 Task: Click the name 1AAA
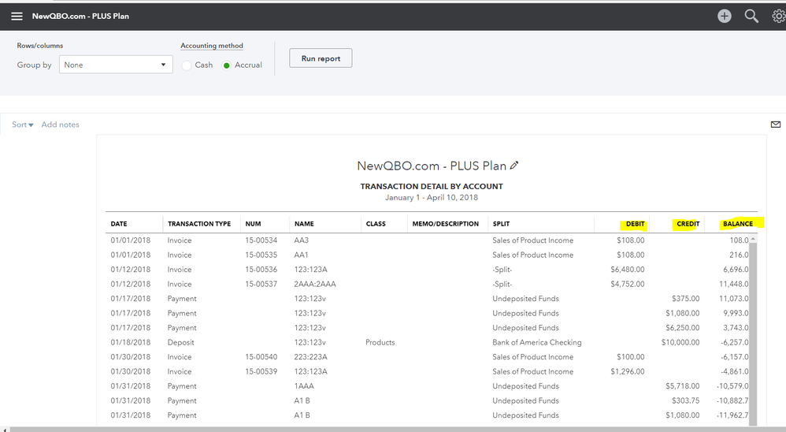(x=304, y=385)
